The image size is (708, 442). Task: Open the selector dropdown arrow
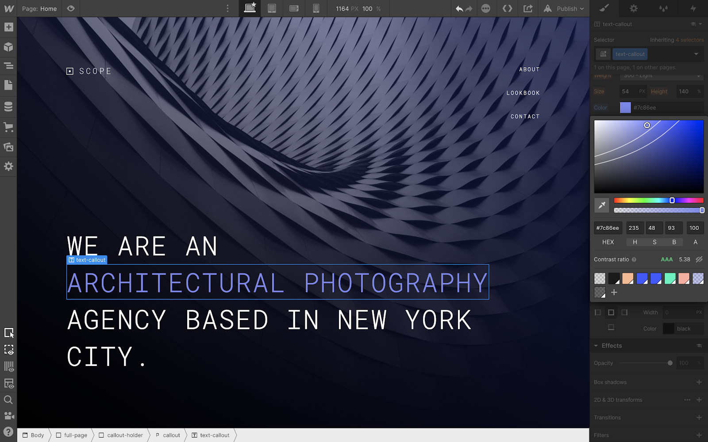tap(696, 54)
